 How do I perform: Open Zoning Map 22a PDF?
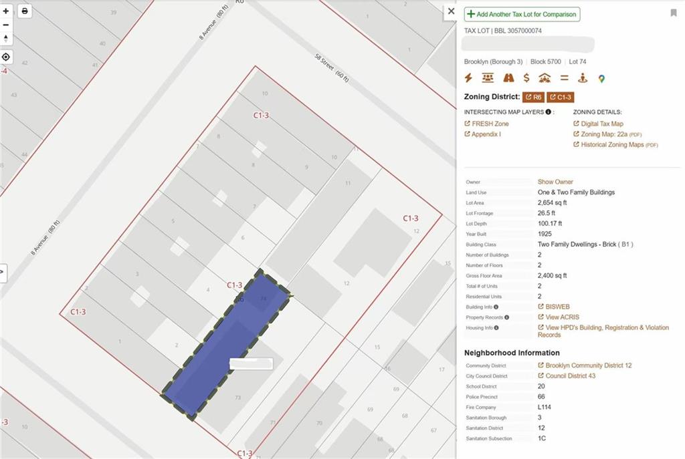[x=607, y=134]
